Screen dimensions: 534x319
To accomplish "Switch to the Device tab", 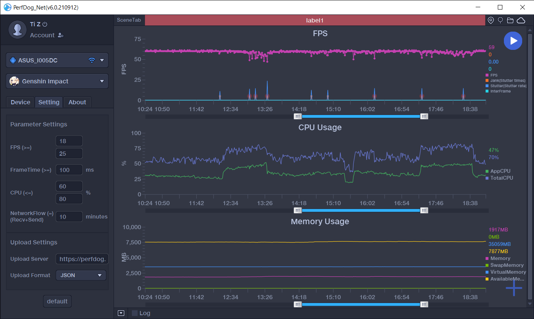I will coord(20,102).
